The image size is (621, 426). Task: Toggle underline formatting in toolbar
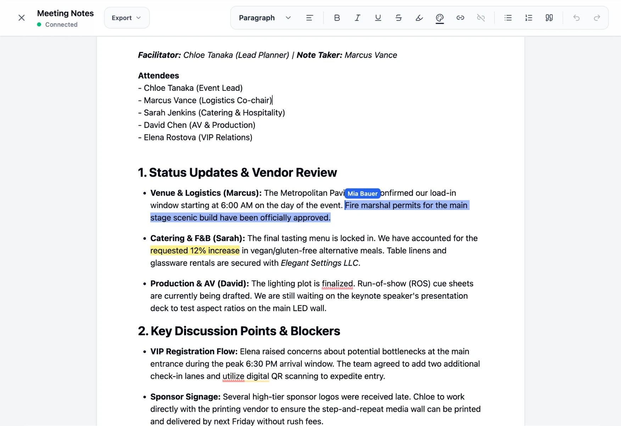coord(378,18)
